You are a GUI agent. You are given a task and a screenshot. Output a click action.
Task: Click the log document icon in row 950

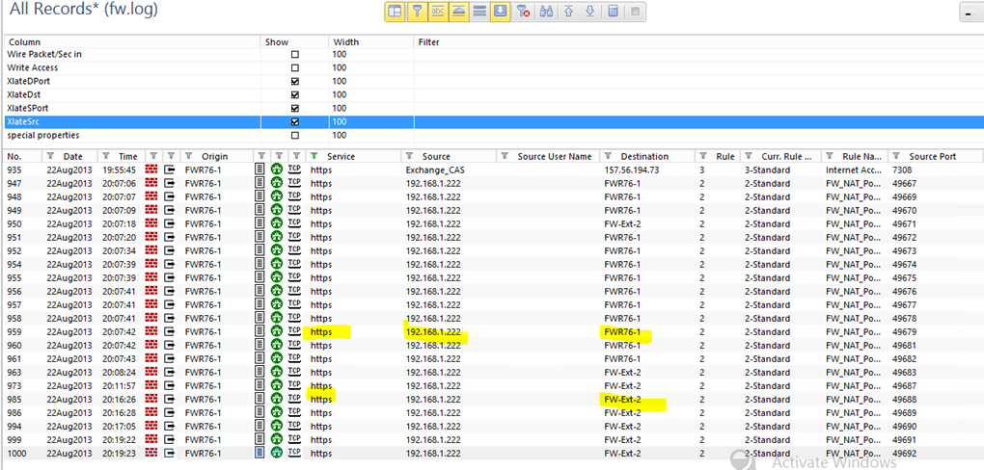pyautogui.click(x=260, y=223)
